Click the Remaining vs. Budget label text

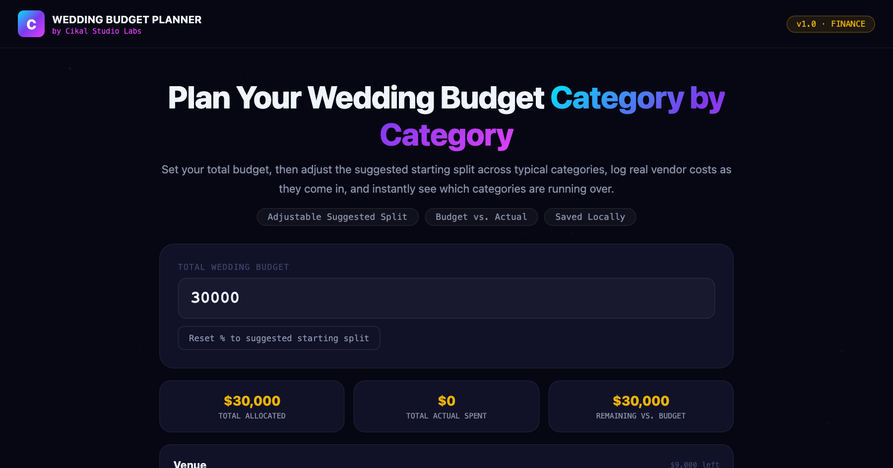[641, 416]
